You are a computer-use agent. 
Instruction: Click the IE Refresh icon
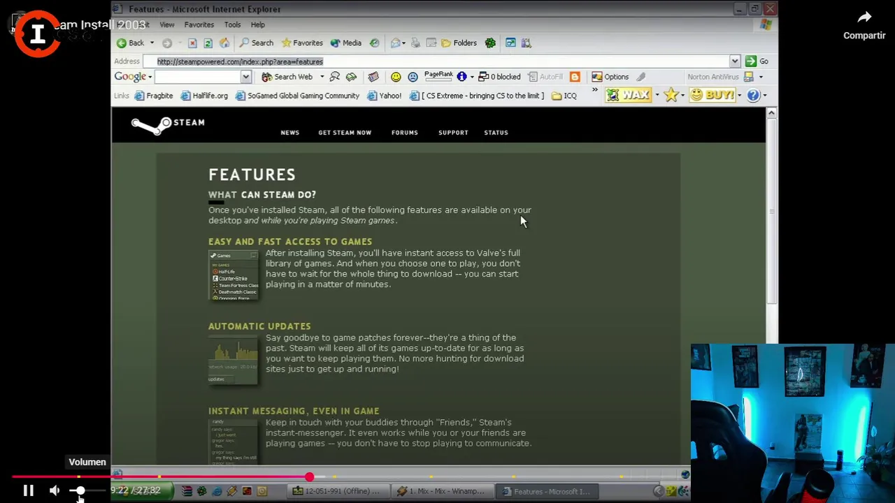pos(208,43)
